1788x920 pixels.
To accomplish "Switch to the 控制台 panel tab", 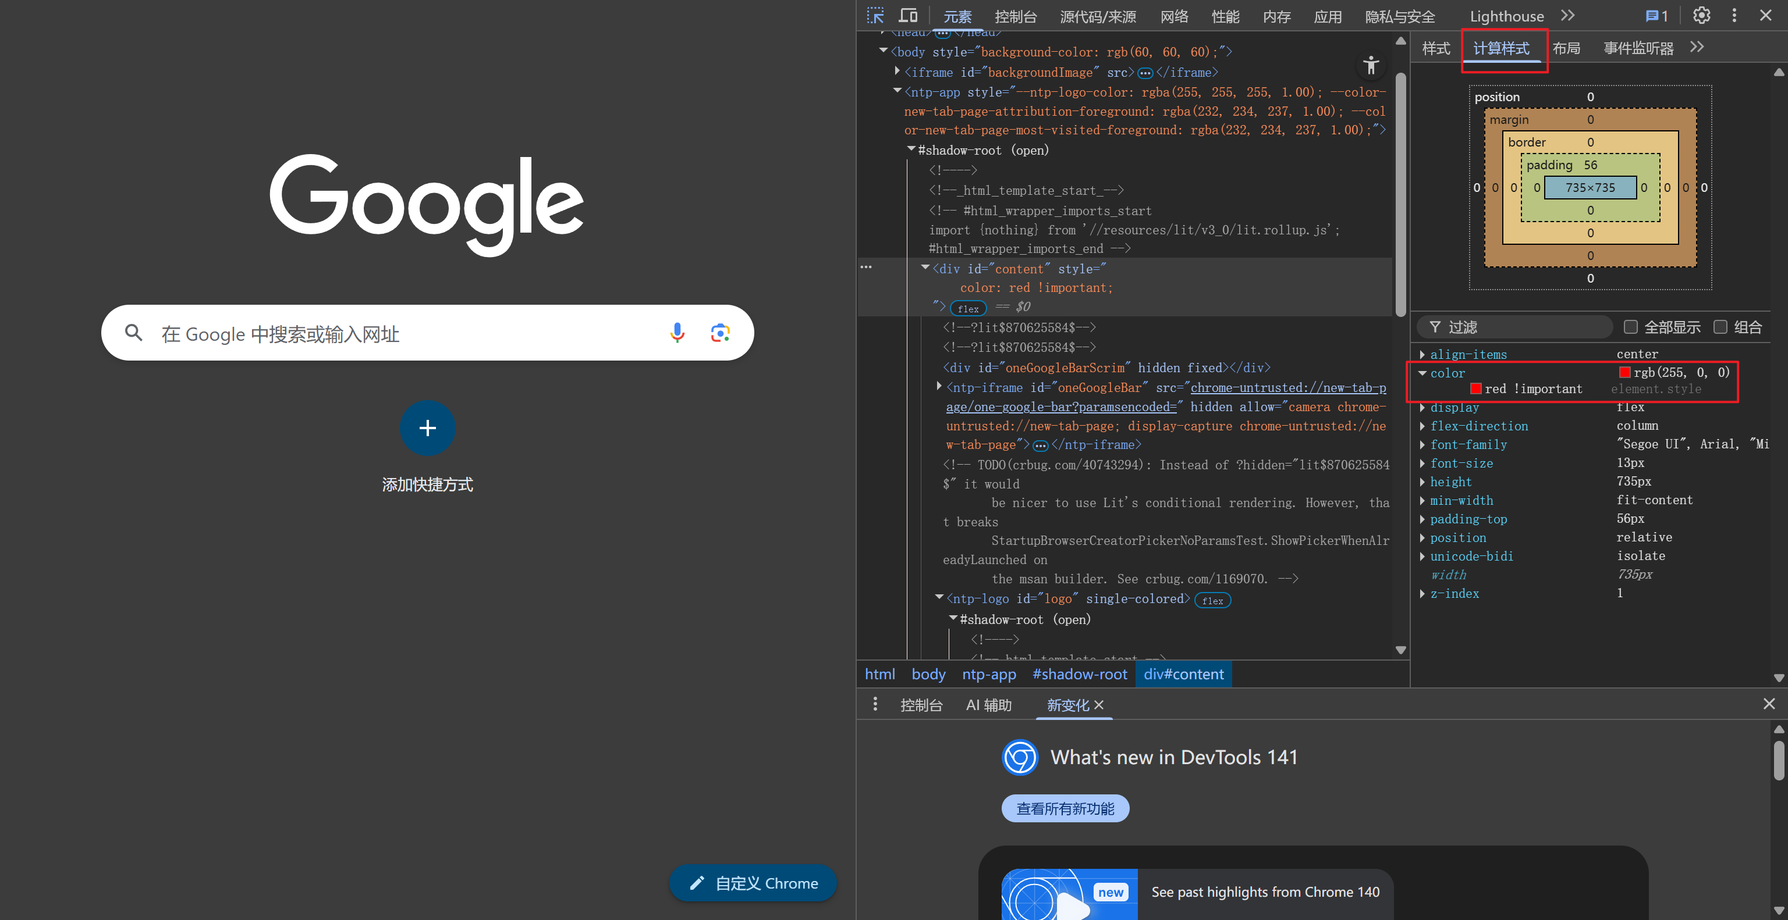I will tap(1015, 17).
